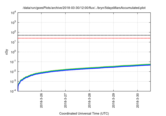This screenshot has height=116, width=166.
Task: Select the 10^0 y-axis label
Action: click(13, 52)
